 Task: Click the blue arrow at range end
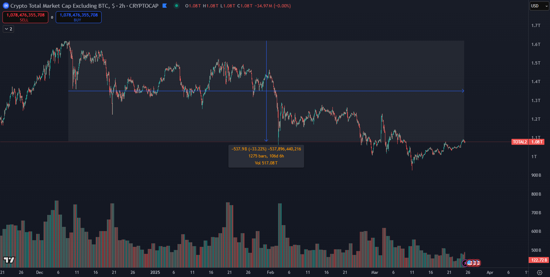tap(463, 91)
